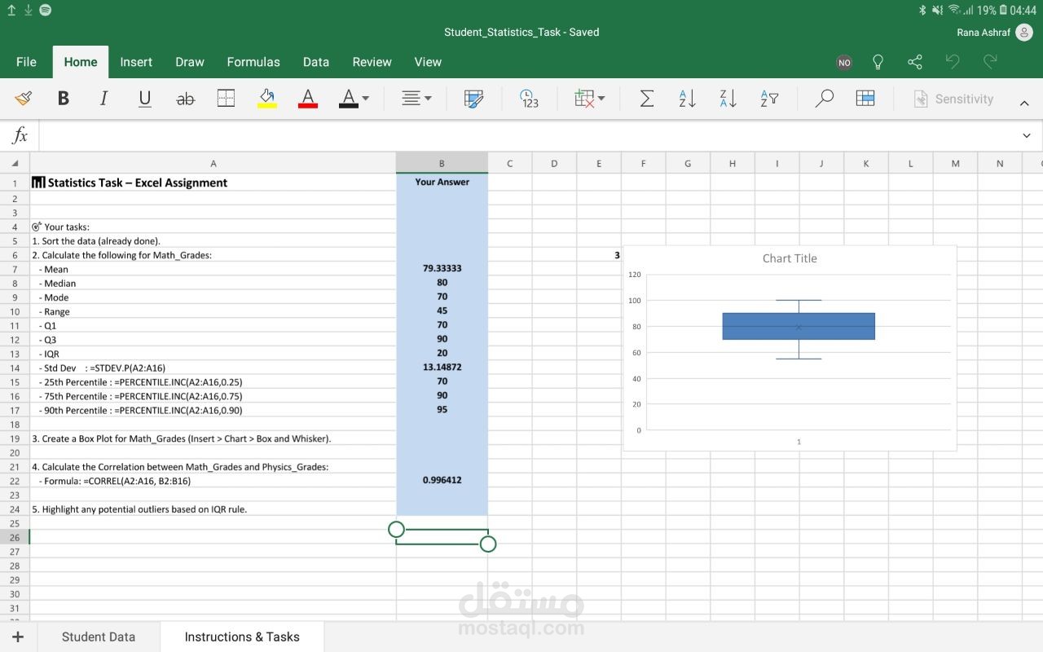Toggle Underline formatting
The width and height of the screenshot is (1043, 652).
click(x=144, y=99)
